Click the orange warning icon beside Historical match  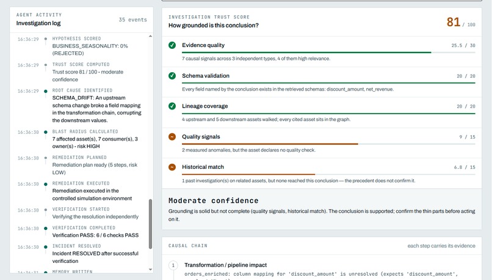[172, 167]
